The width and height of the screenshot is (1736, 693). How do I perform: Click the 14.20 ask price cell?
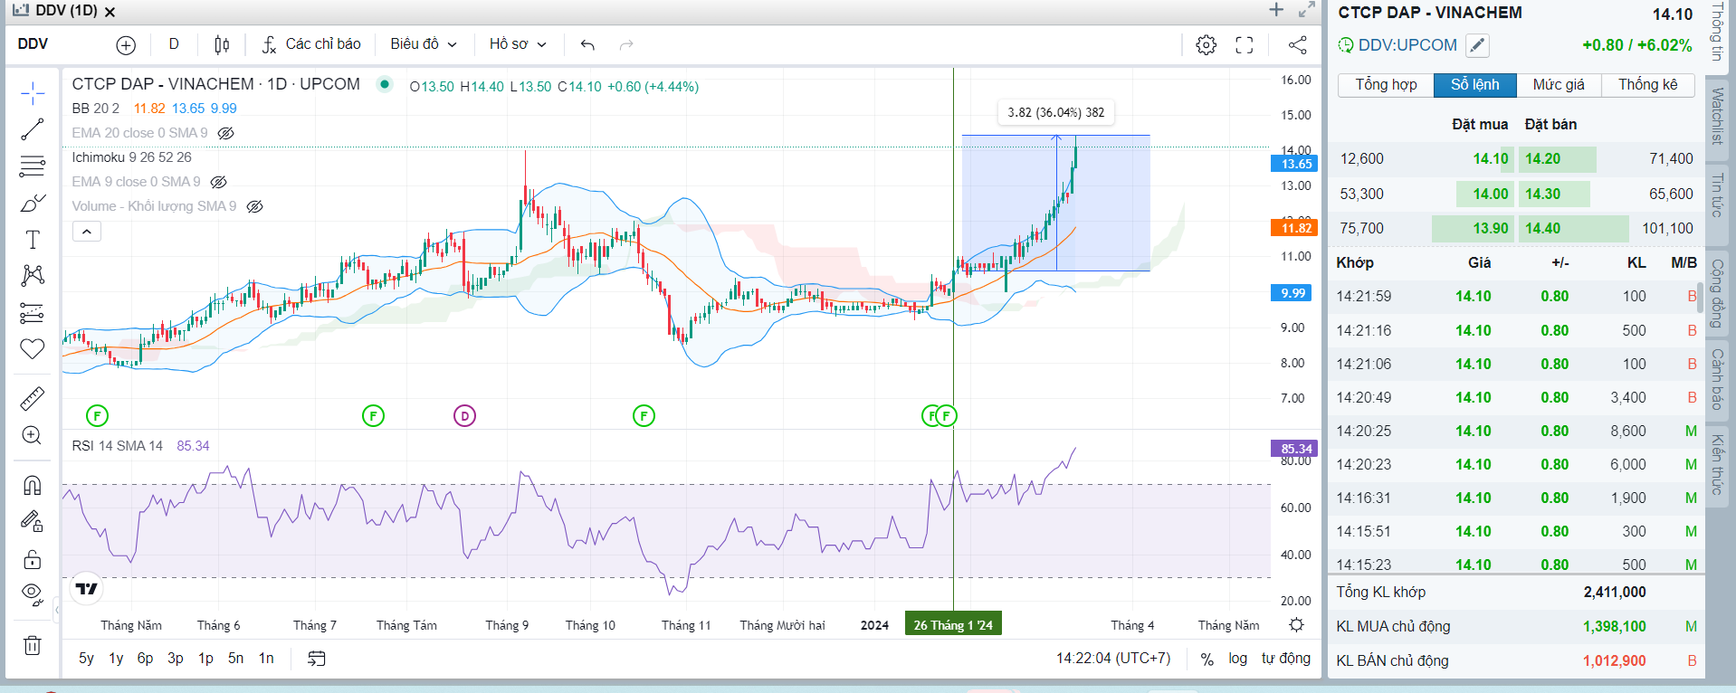point(1542,159)
